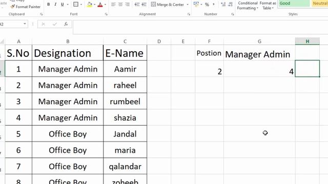Open the borders dropdown arrow

[x=81, y=5]
